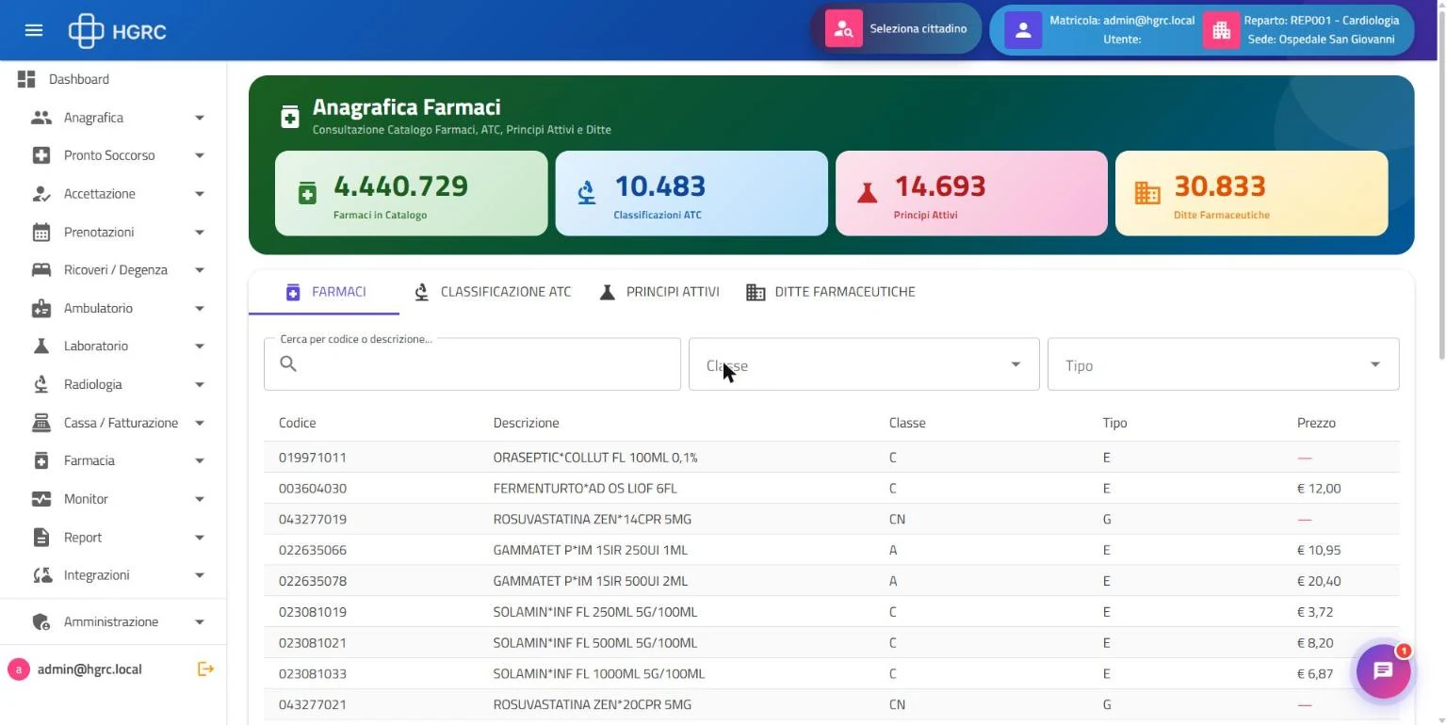Click the Ricoveri / Degenza bed icon
Image resolution: width=1447 pixels, height=725 pixels.
click(x=41, y=270)
